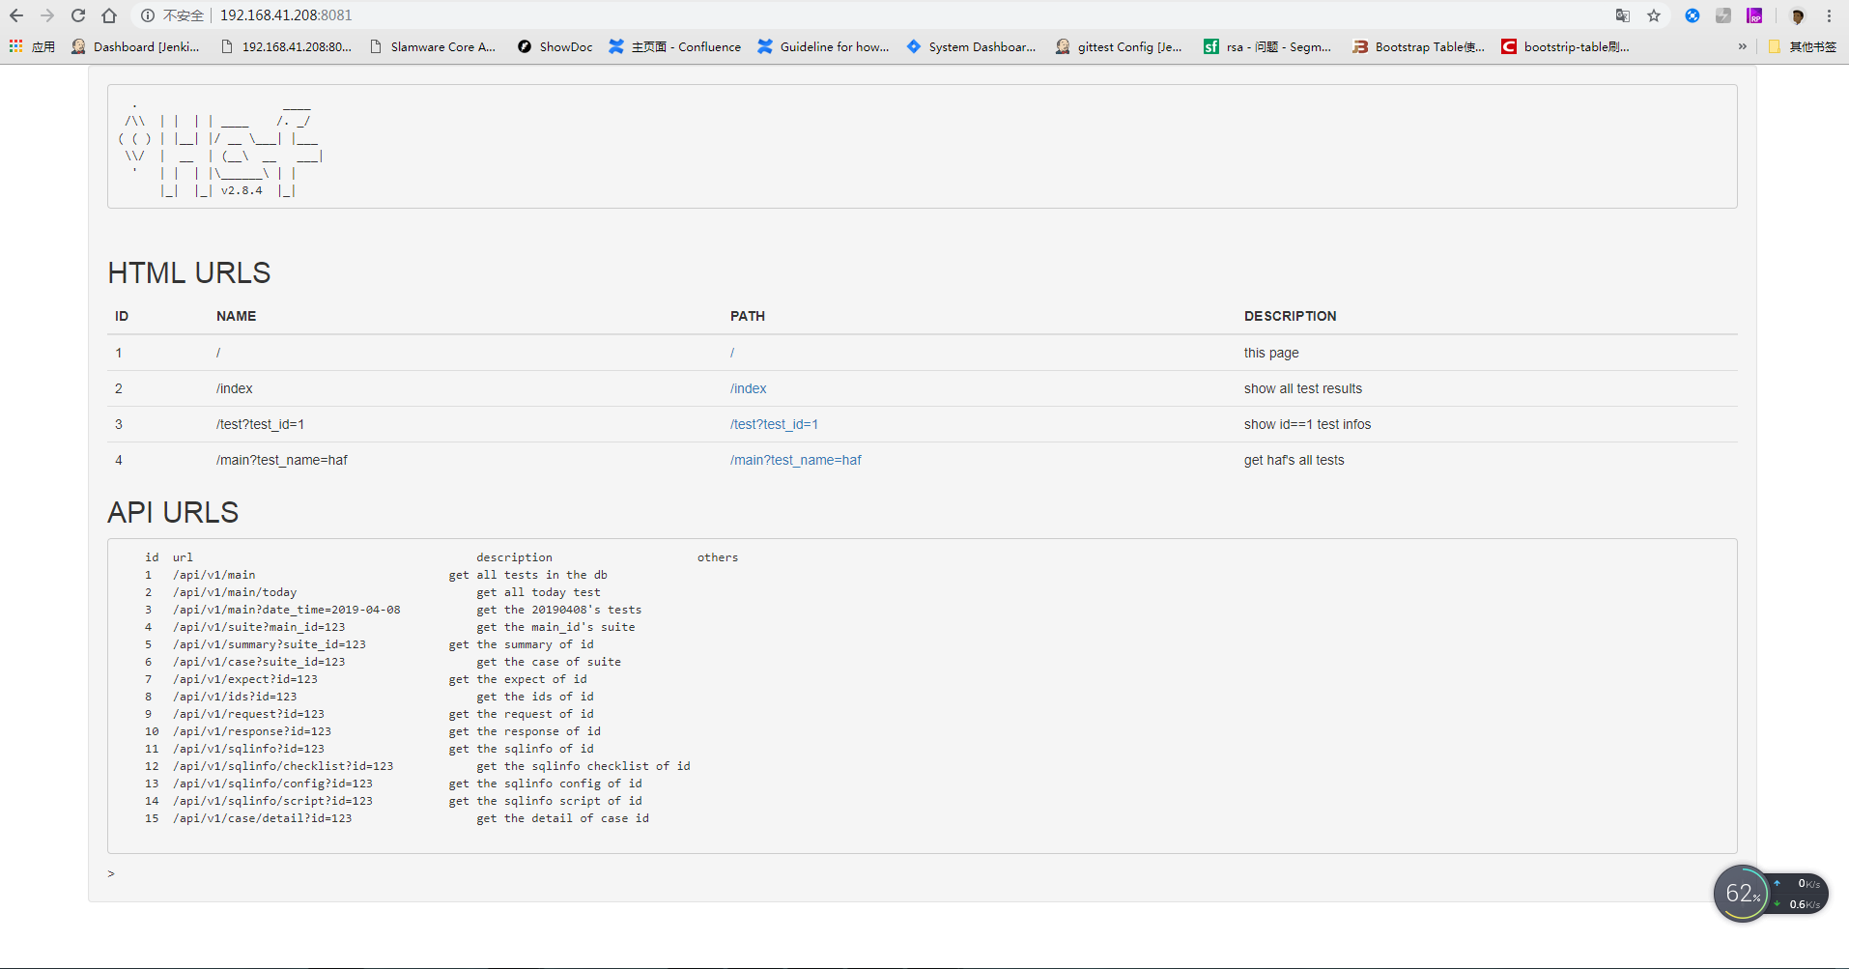Viewport: 1849px width, 969px height.
Task: Click the /api/v1/sqlinfo/script?id=123 entry
Action: click(272, 801)
